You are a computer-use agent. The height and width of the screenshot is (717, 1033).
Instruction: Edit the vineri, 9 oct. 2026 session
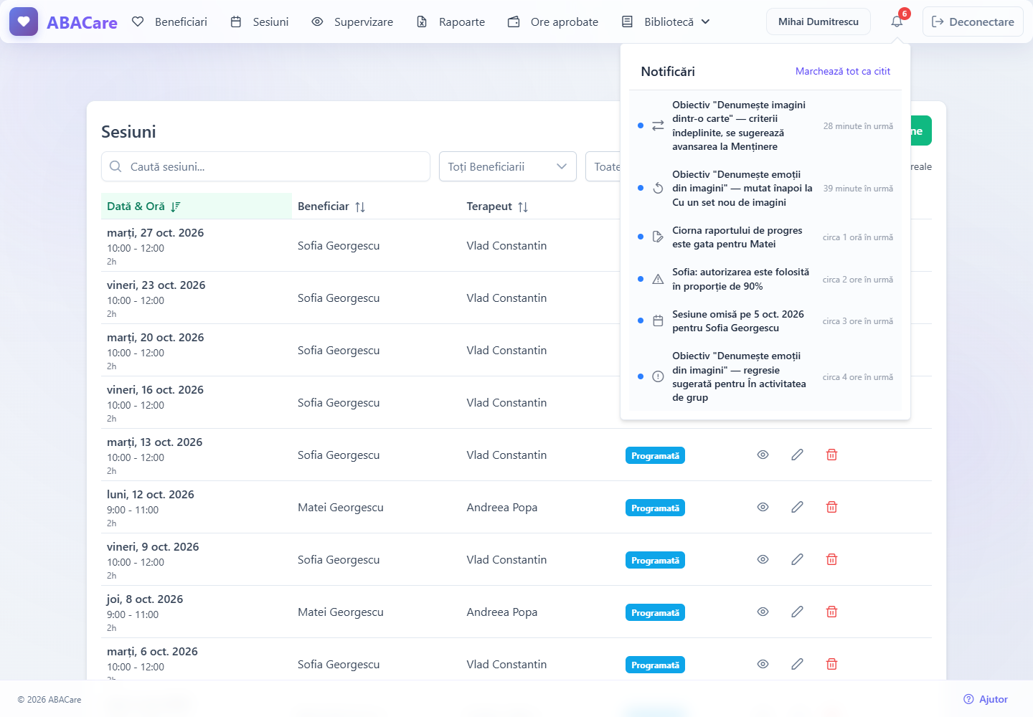[x=797, y=559]
